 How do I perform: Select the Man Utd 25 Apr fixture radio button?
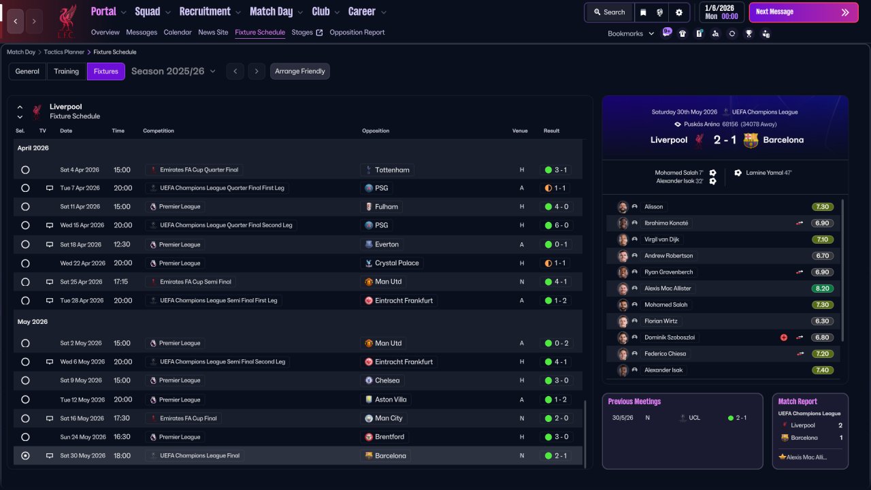(25, 282)
